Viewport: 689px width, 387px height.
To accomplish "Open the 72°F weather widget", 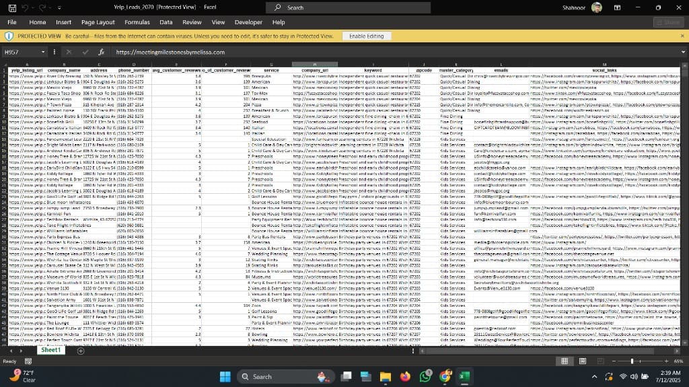I will point(22,376).
